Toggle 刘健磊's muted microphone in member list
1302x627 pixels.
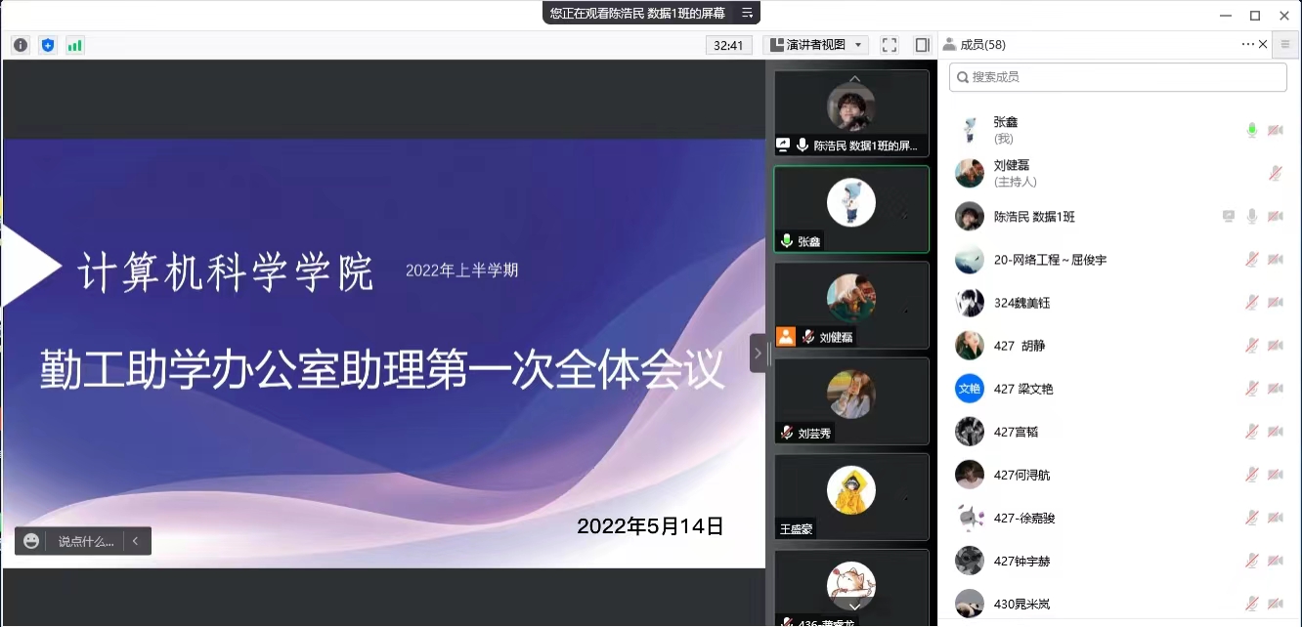(1276, 173)
